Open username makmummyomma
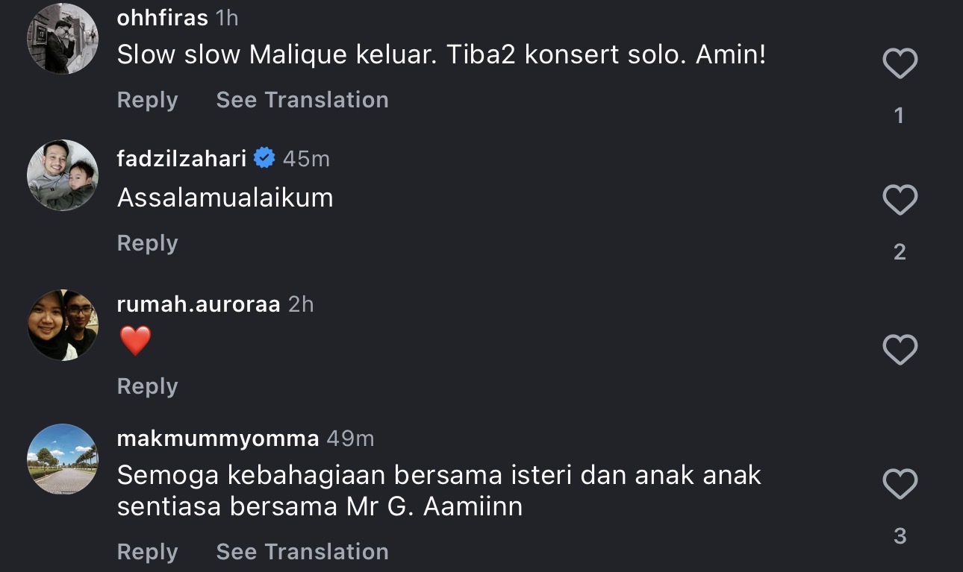Viewport: 963px width, 572px height. pyautogui.click(x=218, y=439)
